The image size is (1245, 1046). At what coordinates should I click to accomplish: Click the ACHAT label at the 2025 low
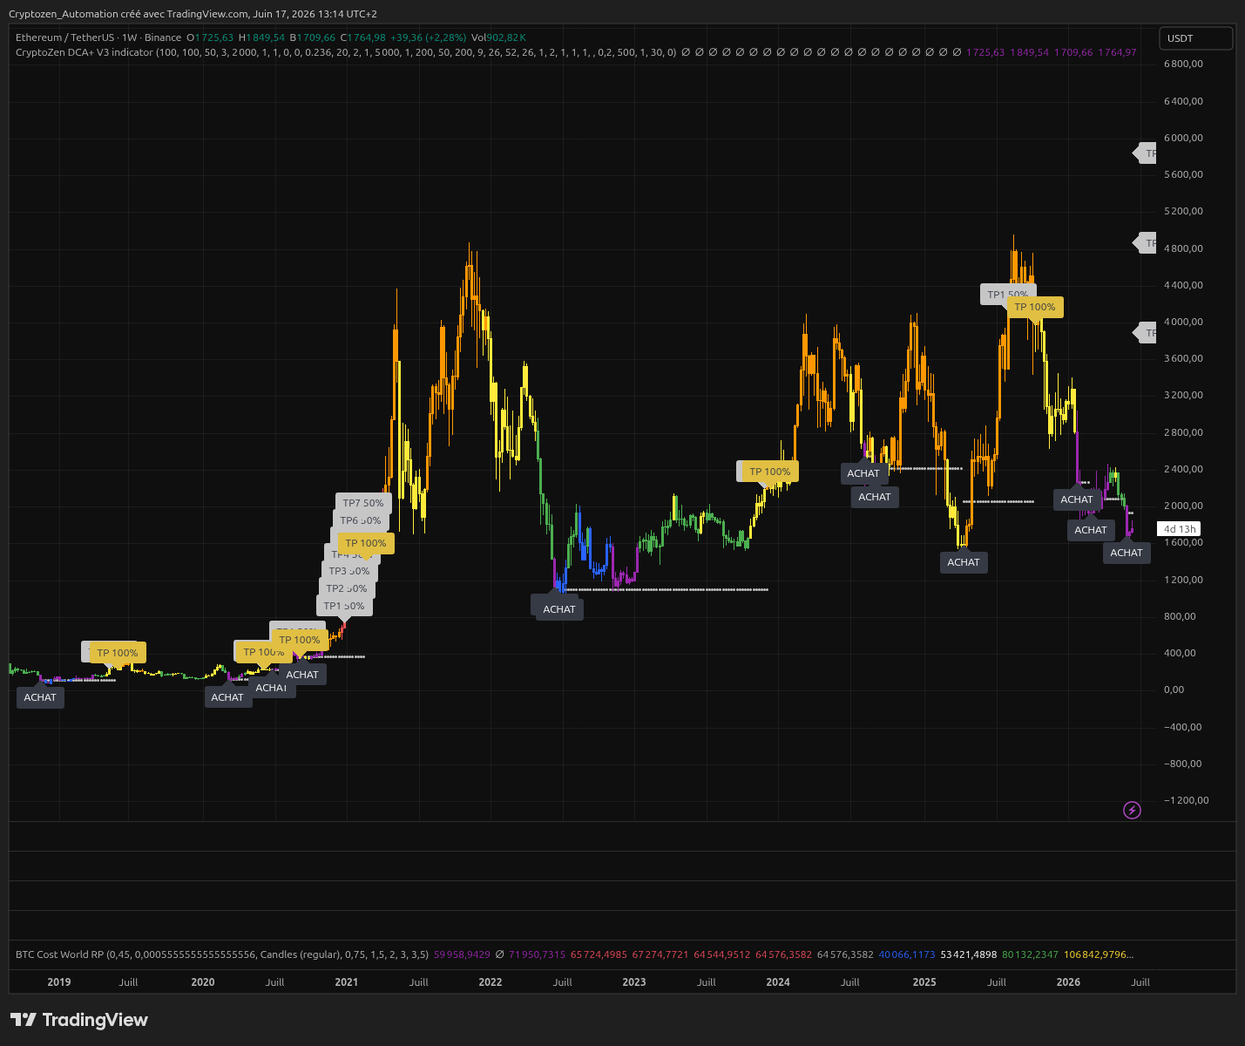(964, 562)
